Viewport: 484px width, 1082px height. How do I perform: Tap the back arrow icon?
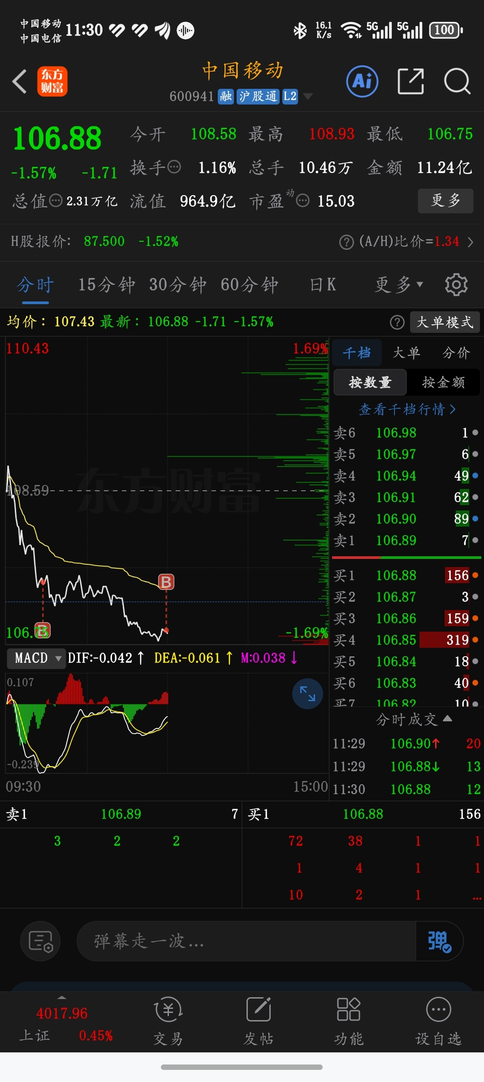coord(20,82)
